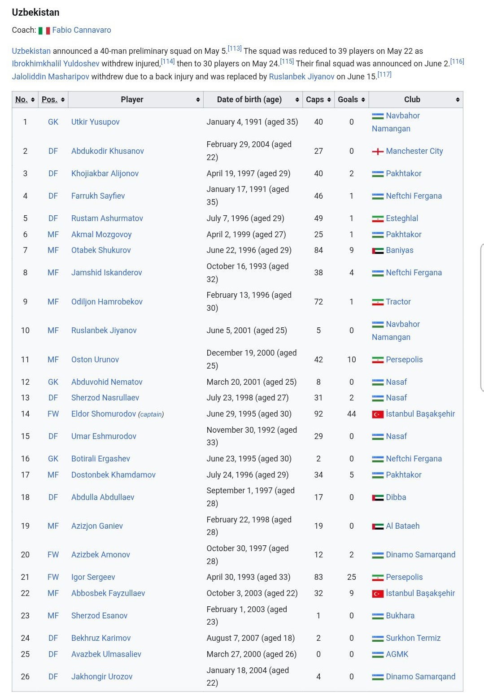Sort table by the No. column arrows
Screen dimensions: 484x700
[33, 100]
